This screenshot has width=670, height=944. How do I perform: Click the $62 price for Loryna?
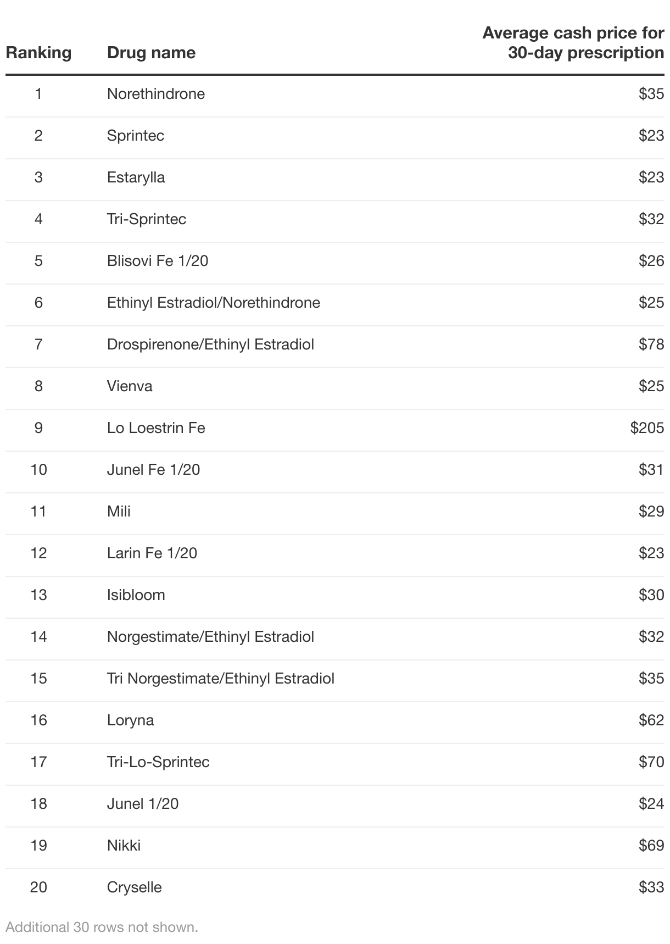click(x=651, y=720)
